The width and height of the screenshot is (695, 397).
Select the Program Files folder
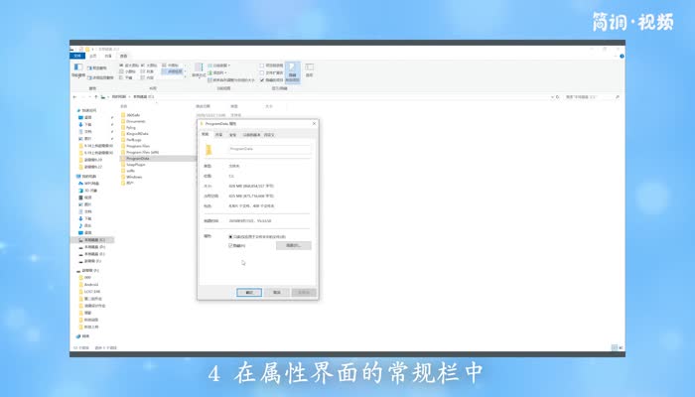coord(137,145)
